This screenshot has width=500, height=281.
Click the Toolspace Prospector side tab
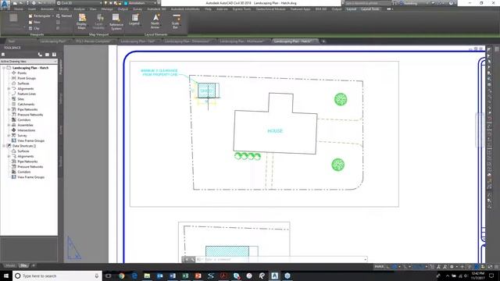(61, 67)
